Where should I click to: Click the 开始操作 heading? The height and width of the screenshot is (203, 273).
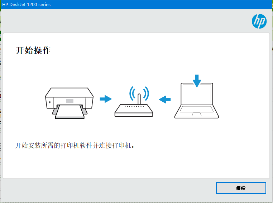coord(33,50)
